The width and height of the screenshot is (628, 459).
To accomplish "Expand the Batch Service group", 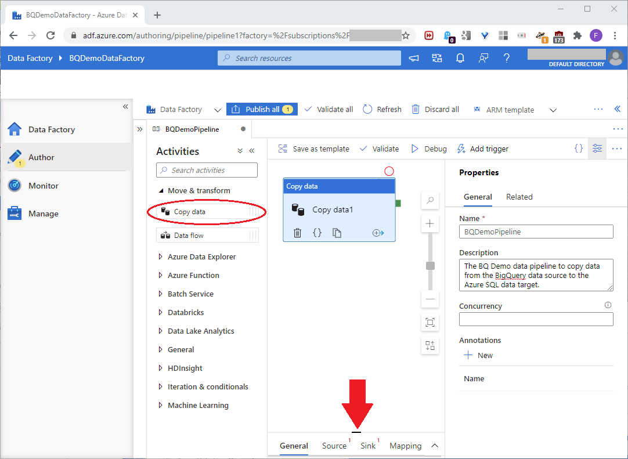I will pyautogui.click(x=161, y=294).
